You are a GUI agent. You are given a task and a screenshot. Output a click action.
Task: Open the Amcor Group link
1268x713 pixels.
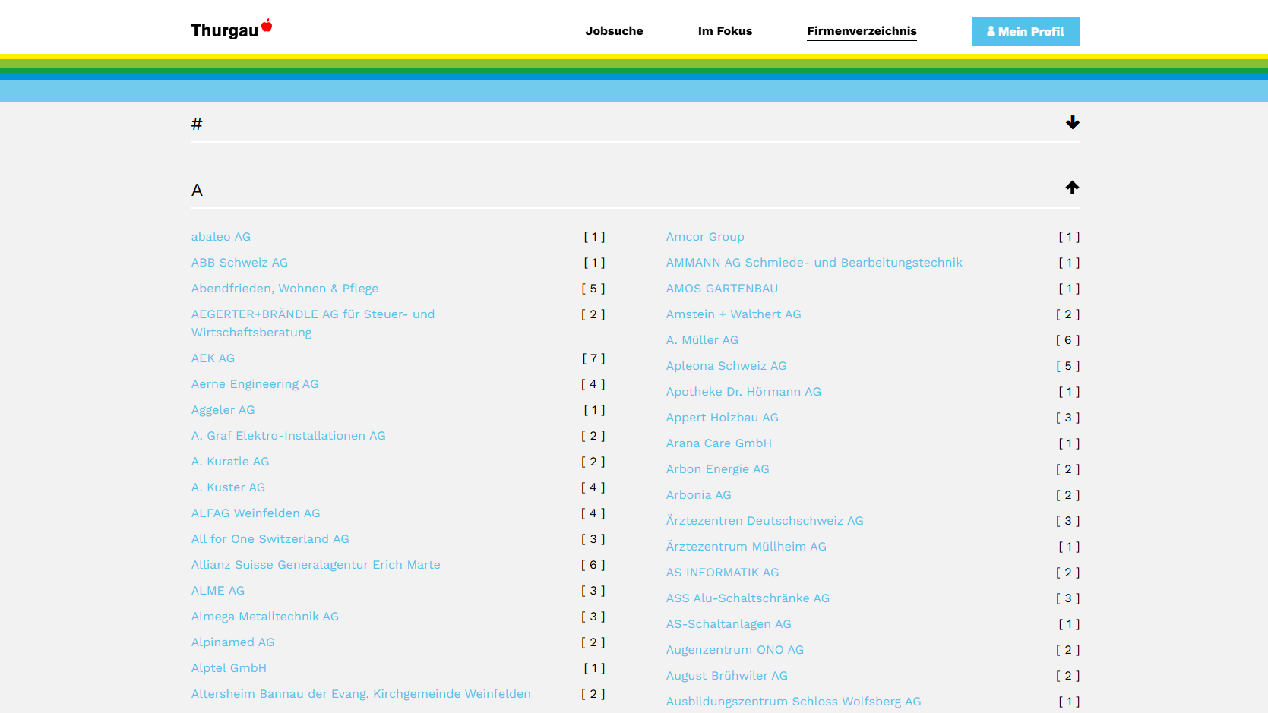(705, 237)
